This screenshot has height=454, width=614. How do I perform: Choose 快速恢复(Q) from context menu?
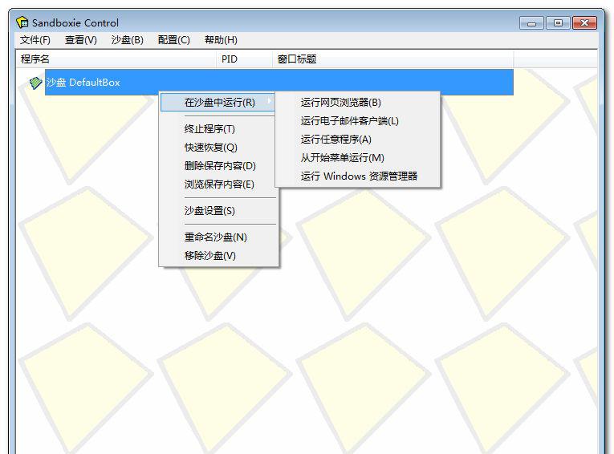218,147
